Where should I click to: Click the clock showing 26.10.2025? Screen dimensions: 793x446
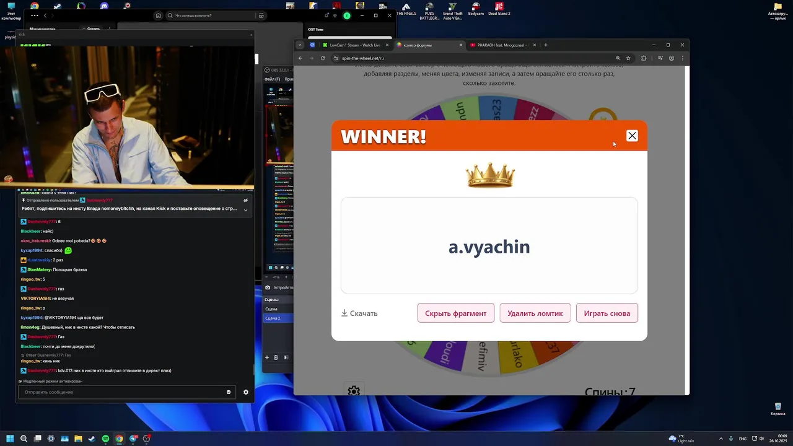pyautogui.click(x=778, y=439)
